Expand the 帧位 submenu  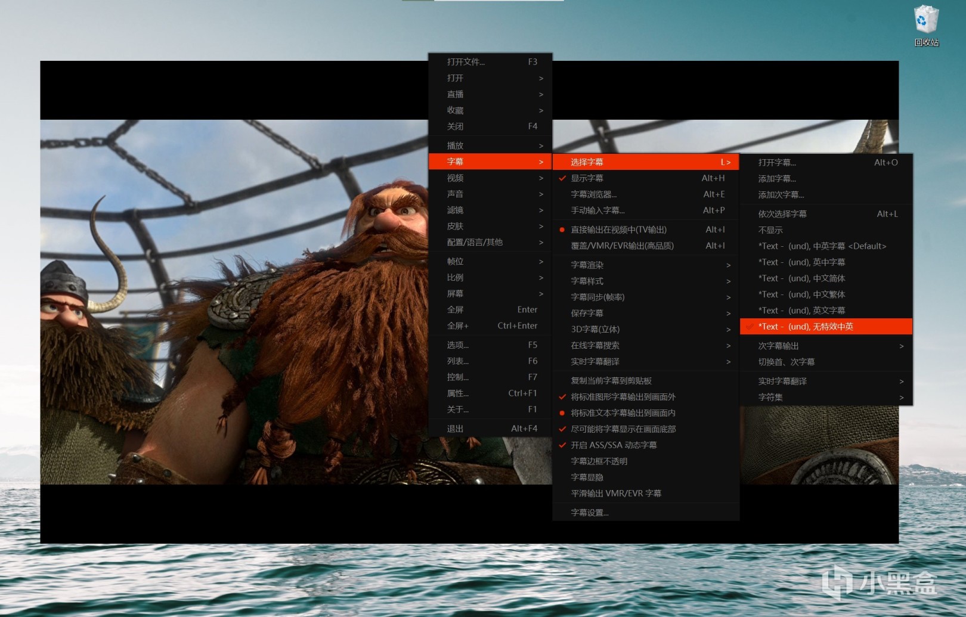click(490, 261)
